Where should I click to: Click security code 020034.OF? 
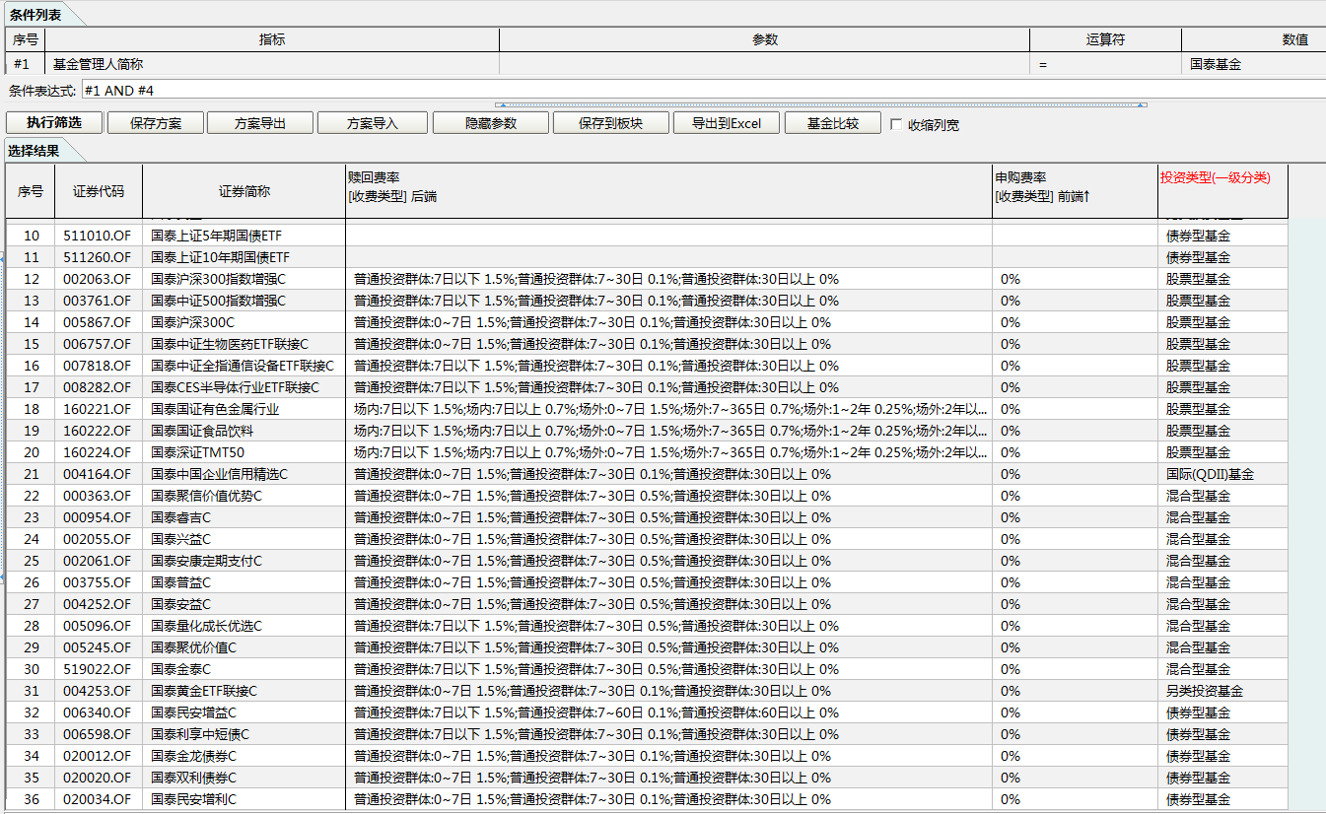[x=97, y=799]
